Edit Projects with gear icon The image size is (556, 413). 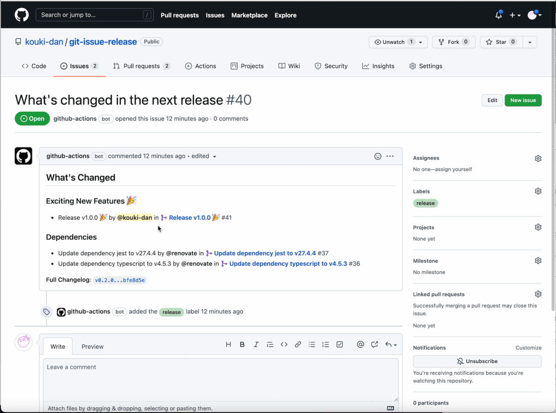click(x=538, y=227)
